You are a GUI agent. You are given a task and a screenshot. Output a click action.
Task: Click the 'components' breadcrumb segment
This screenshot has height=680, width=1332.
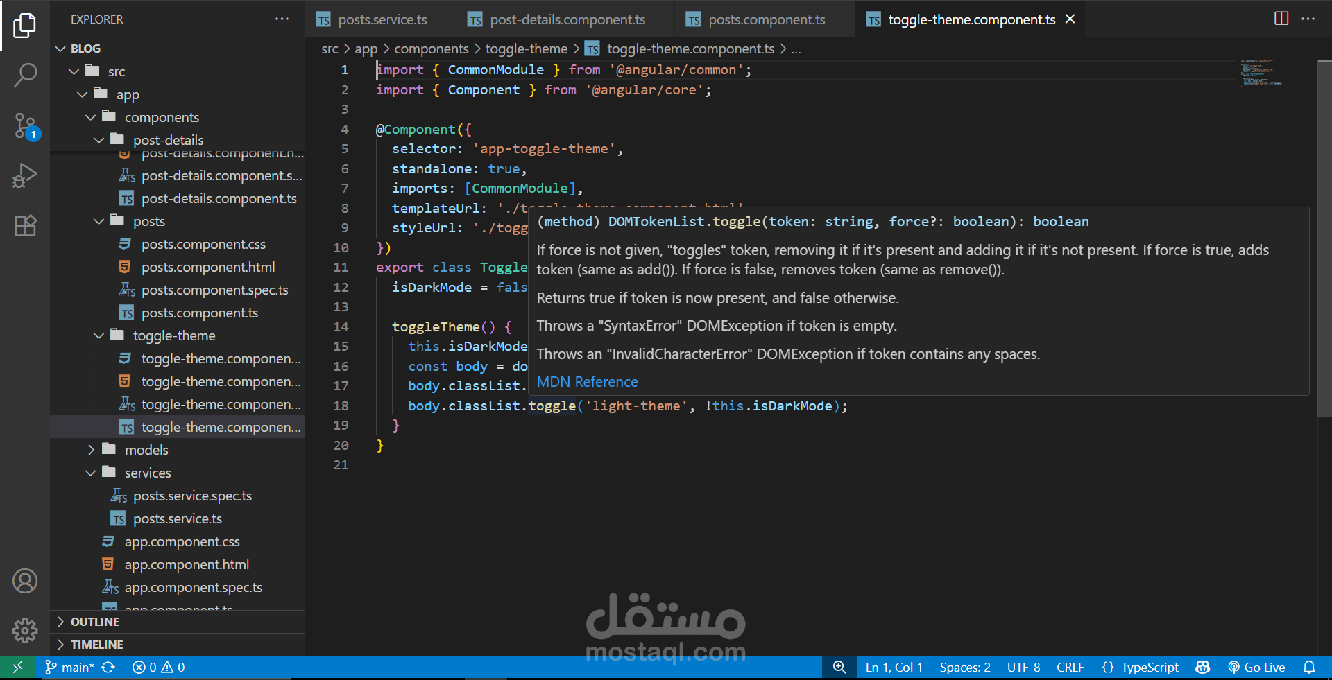[x=432, y=49]
